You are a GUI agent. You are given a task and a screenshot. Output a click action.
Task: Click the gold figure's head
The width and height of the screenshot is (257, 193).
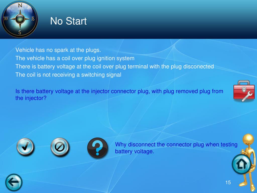click(249, 139)
